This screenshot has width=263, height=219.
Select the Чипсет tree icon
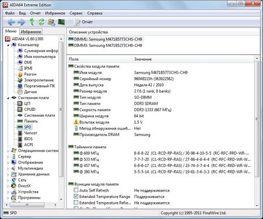pyautogui.click(x=20, y=133)
